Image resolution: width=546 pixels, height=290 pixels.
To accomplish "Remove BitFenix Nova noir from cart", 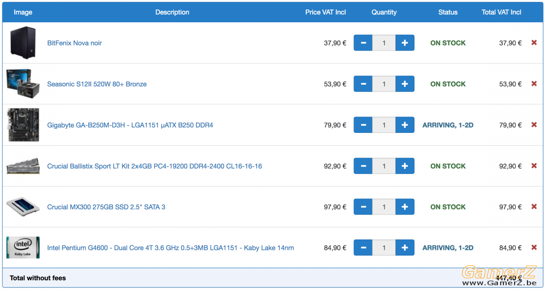I will point(534,43).
